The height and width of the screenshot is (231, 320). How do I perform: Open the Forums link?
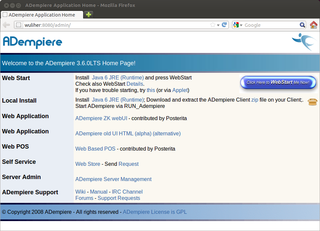pos(84,198)
